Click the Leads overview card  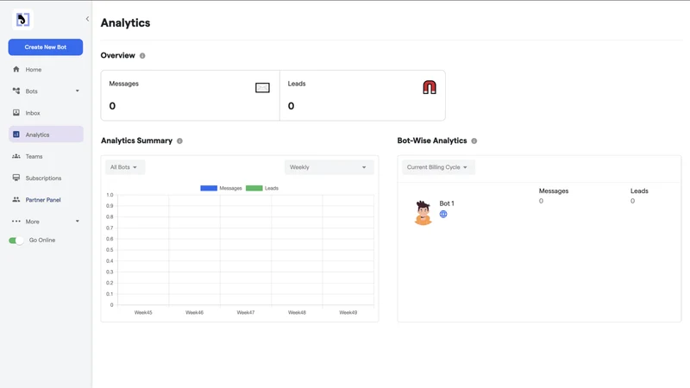click(x=362, y=96)
